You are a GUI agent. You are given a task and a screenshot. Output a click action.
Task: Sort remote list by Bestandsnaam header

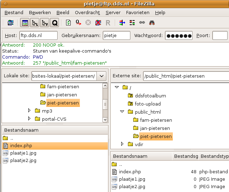(x=142, y=156)
